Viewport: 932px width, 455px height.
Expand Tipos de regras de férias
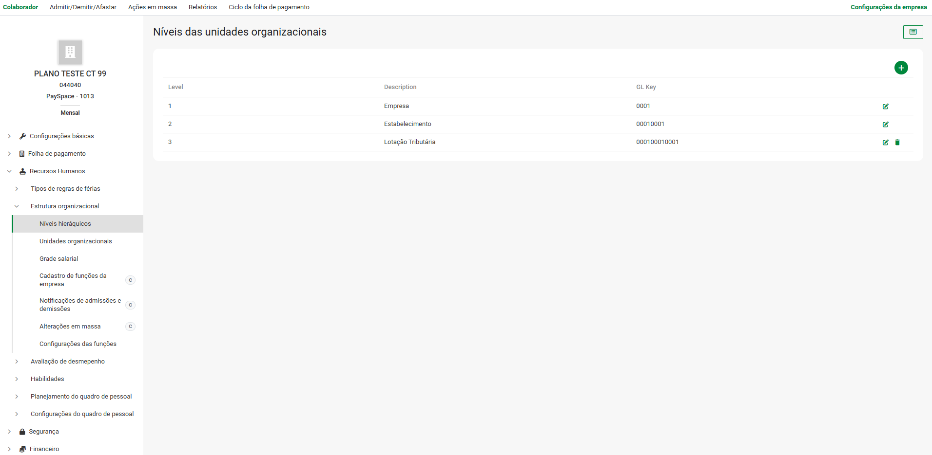(x=17, y=189)
